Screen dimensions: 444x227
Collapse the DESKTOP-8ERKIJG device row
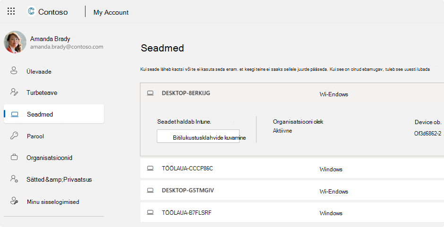pyautogui.click(x=292, y=93)
